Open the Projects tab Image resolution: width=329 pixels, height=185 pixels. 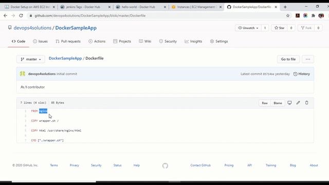(122, 41)
